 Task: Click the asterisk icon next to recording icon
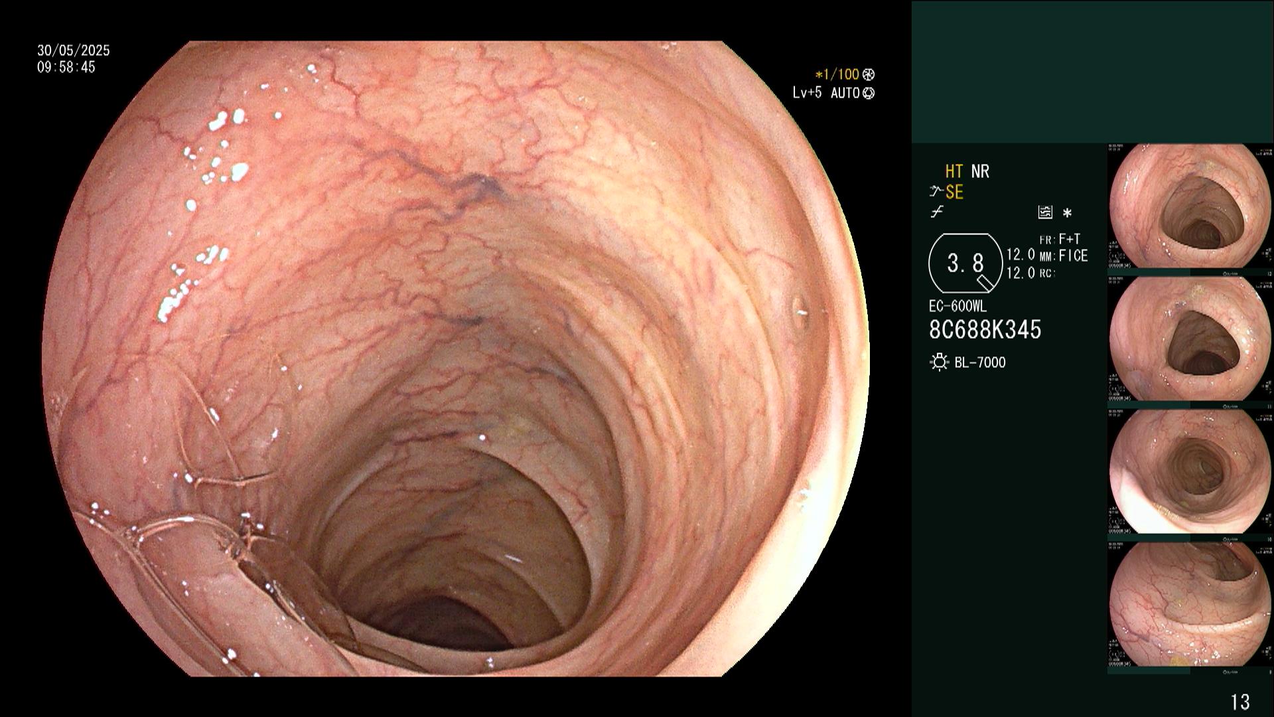click(x=1067, y=213)
